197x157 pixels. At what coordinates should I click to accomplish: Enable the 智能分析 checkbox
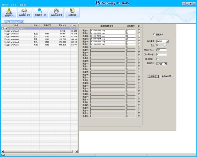tap(154, 34)
